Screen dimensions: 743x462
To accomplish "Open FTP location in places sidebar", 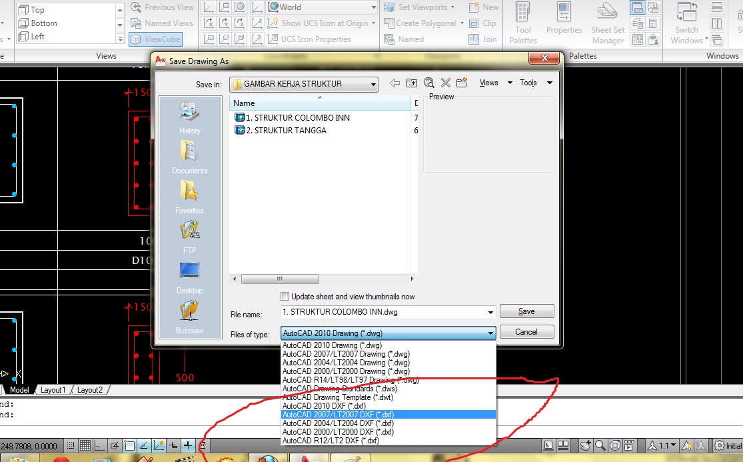I will (189, 238).
